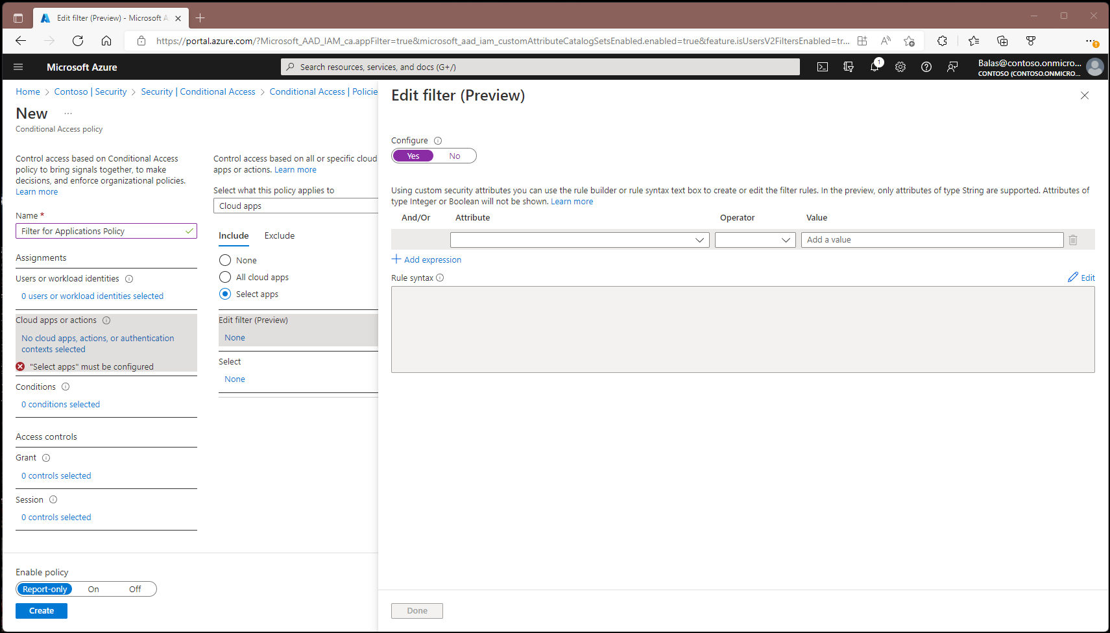The image size is (1110, 633).
Task: Add this page to favorites star icon
Action: (909, 41)
